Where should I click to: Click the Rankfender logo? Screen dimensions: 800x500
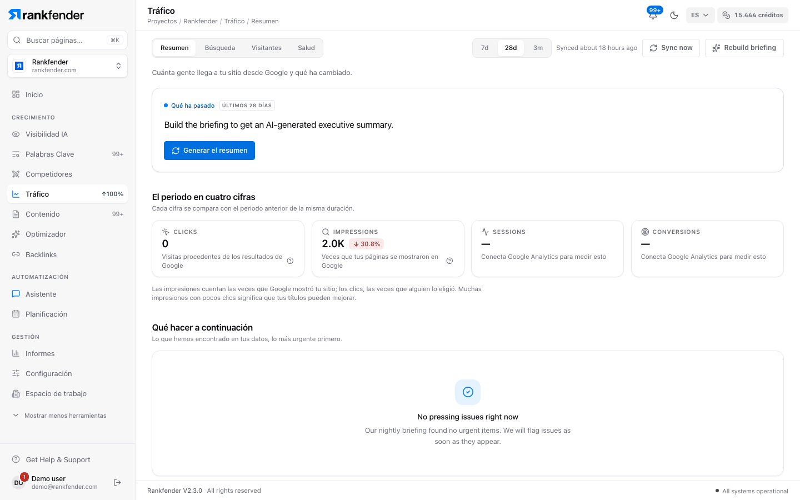pyautogui.click(x=46, y=15)
